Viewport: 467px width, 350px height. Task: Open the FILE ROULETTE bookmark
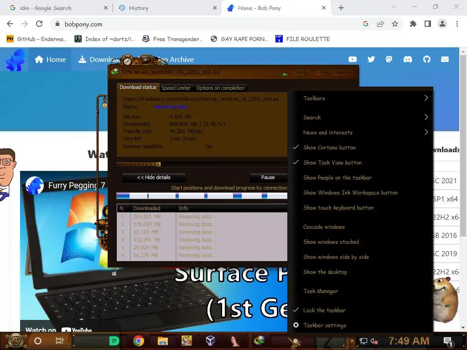[x=303, y=39]
